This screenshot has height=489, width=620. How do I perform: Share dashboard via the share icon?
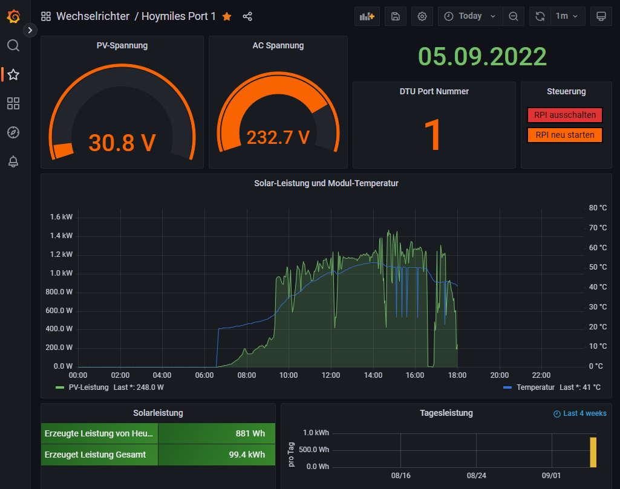click(247, 16)
